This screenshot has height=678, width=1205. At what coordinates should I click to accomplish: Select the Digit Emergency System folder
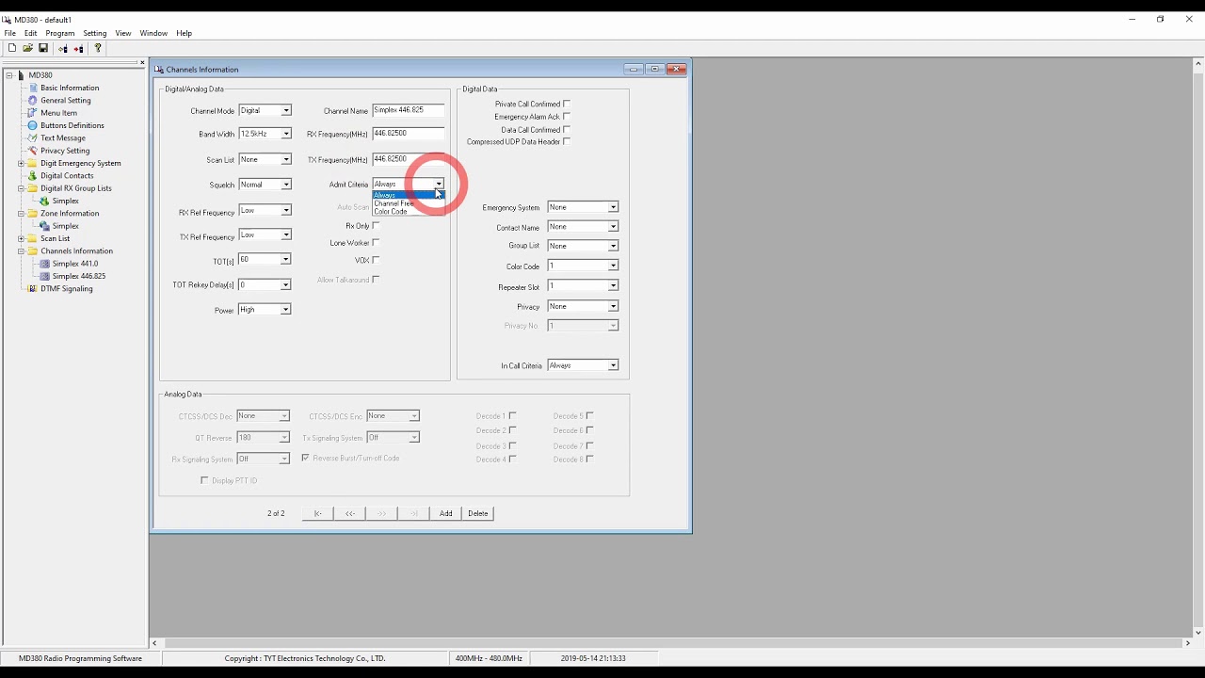coord(81,163)
